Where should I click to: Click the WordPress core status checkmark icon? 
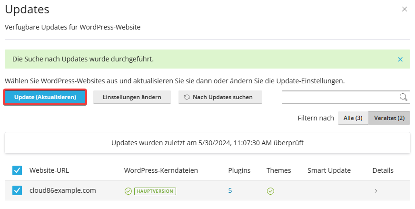pyautogui.click(x=128, y=191)
